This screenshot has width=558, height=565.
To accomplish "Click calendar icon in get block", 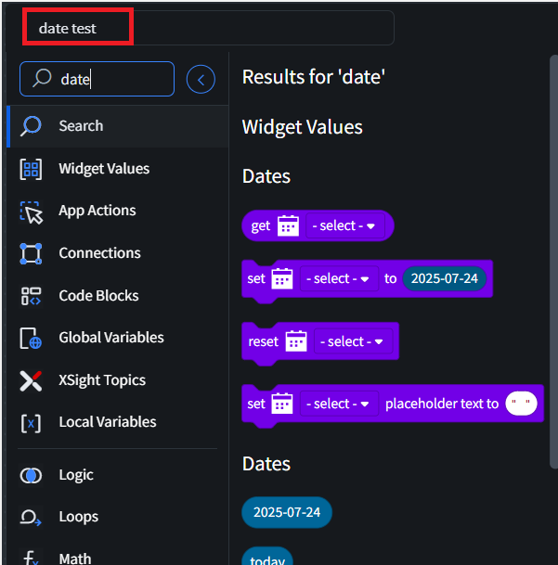I will 288,225.
